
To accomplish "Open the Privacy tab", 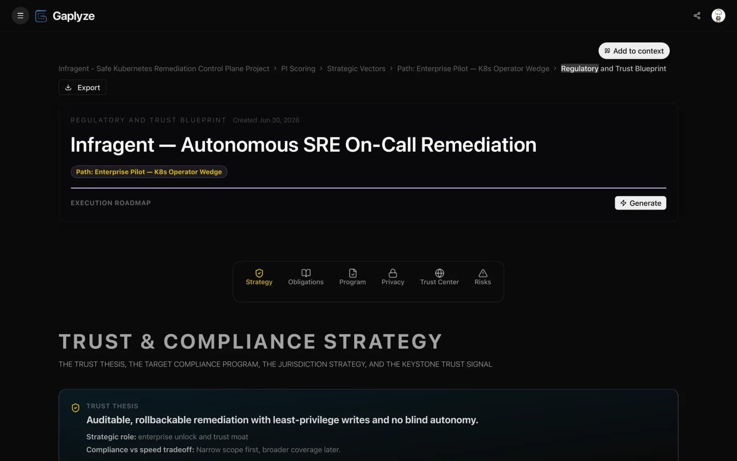I will (x=393, y=278).
